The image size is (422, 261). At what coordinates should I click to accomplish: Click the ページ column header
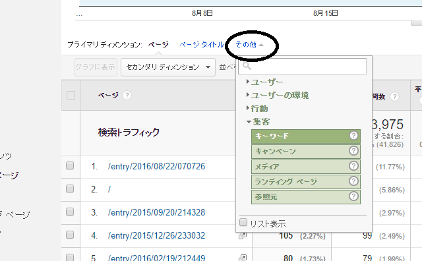108,96
